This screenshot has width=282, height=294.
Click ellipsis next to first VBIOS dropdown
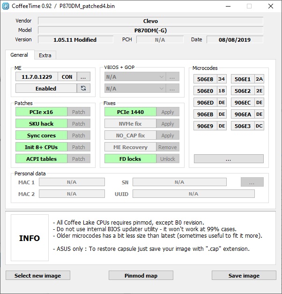(x=172, y=77)
